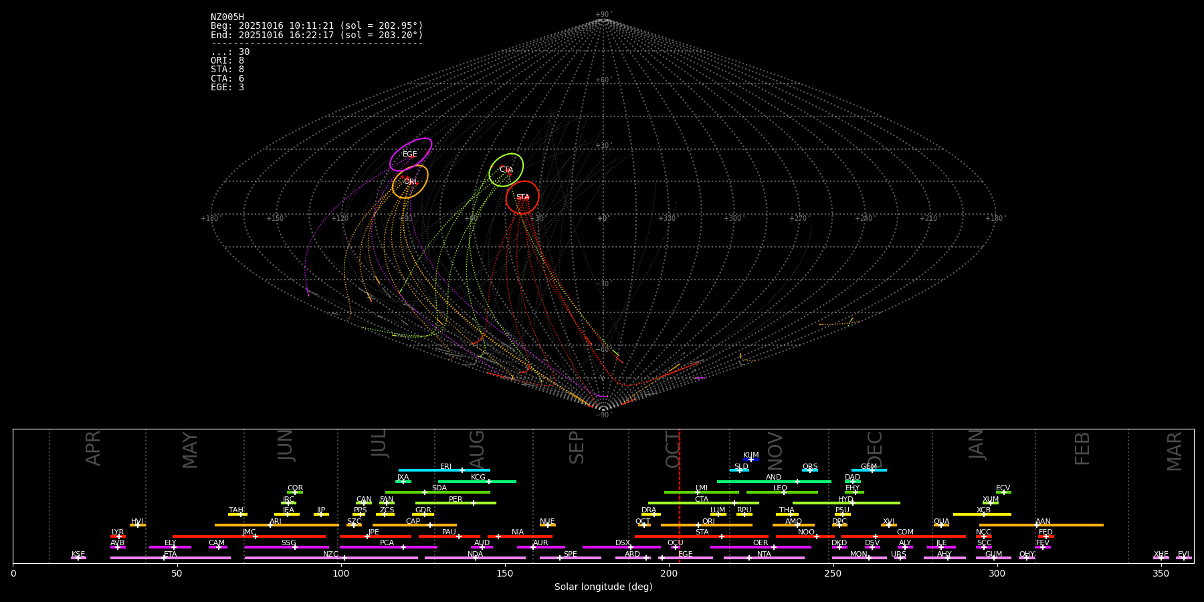Select the 'EGE: 3' count in the legend

coord(227,88)
